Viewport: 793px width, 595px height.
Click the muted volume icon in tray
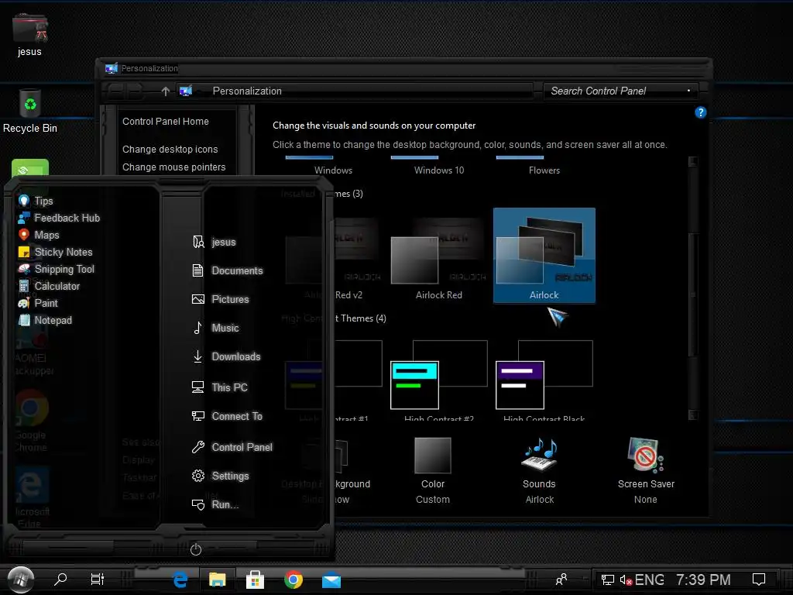(x=626, y=580)
